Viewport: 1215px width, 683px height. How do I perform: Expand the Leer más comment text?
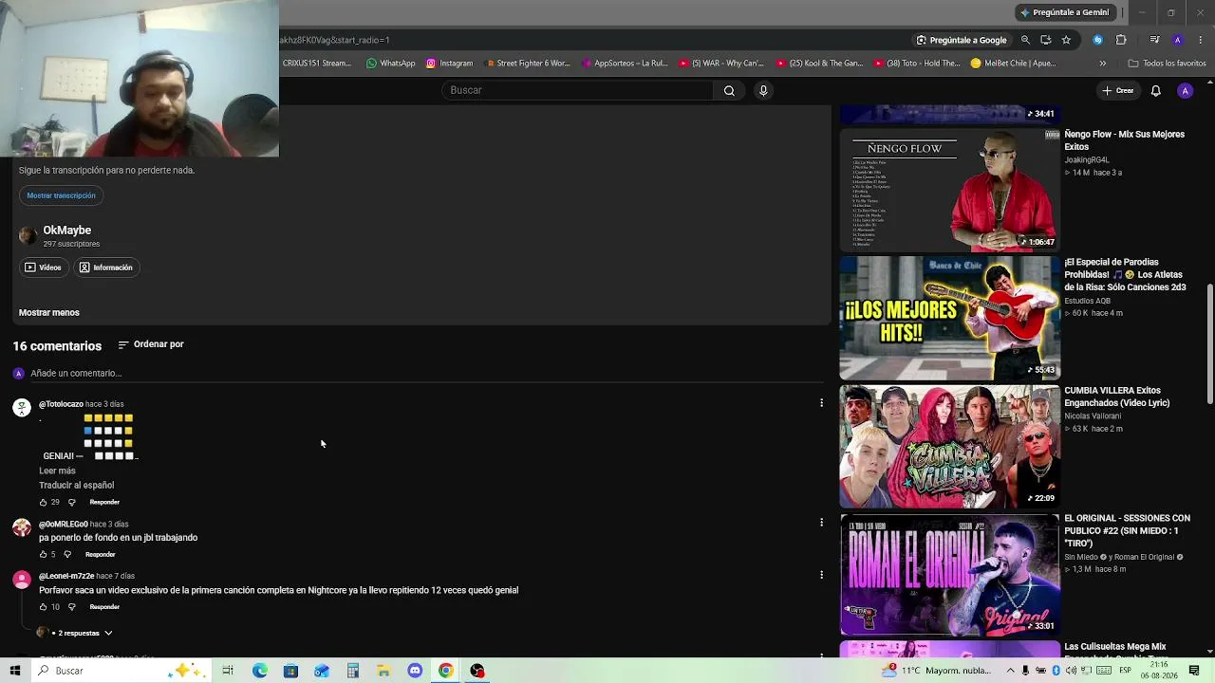click(x=57, y=471)
